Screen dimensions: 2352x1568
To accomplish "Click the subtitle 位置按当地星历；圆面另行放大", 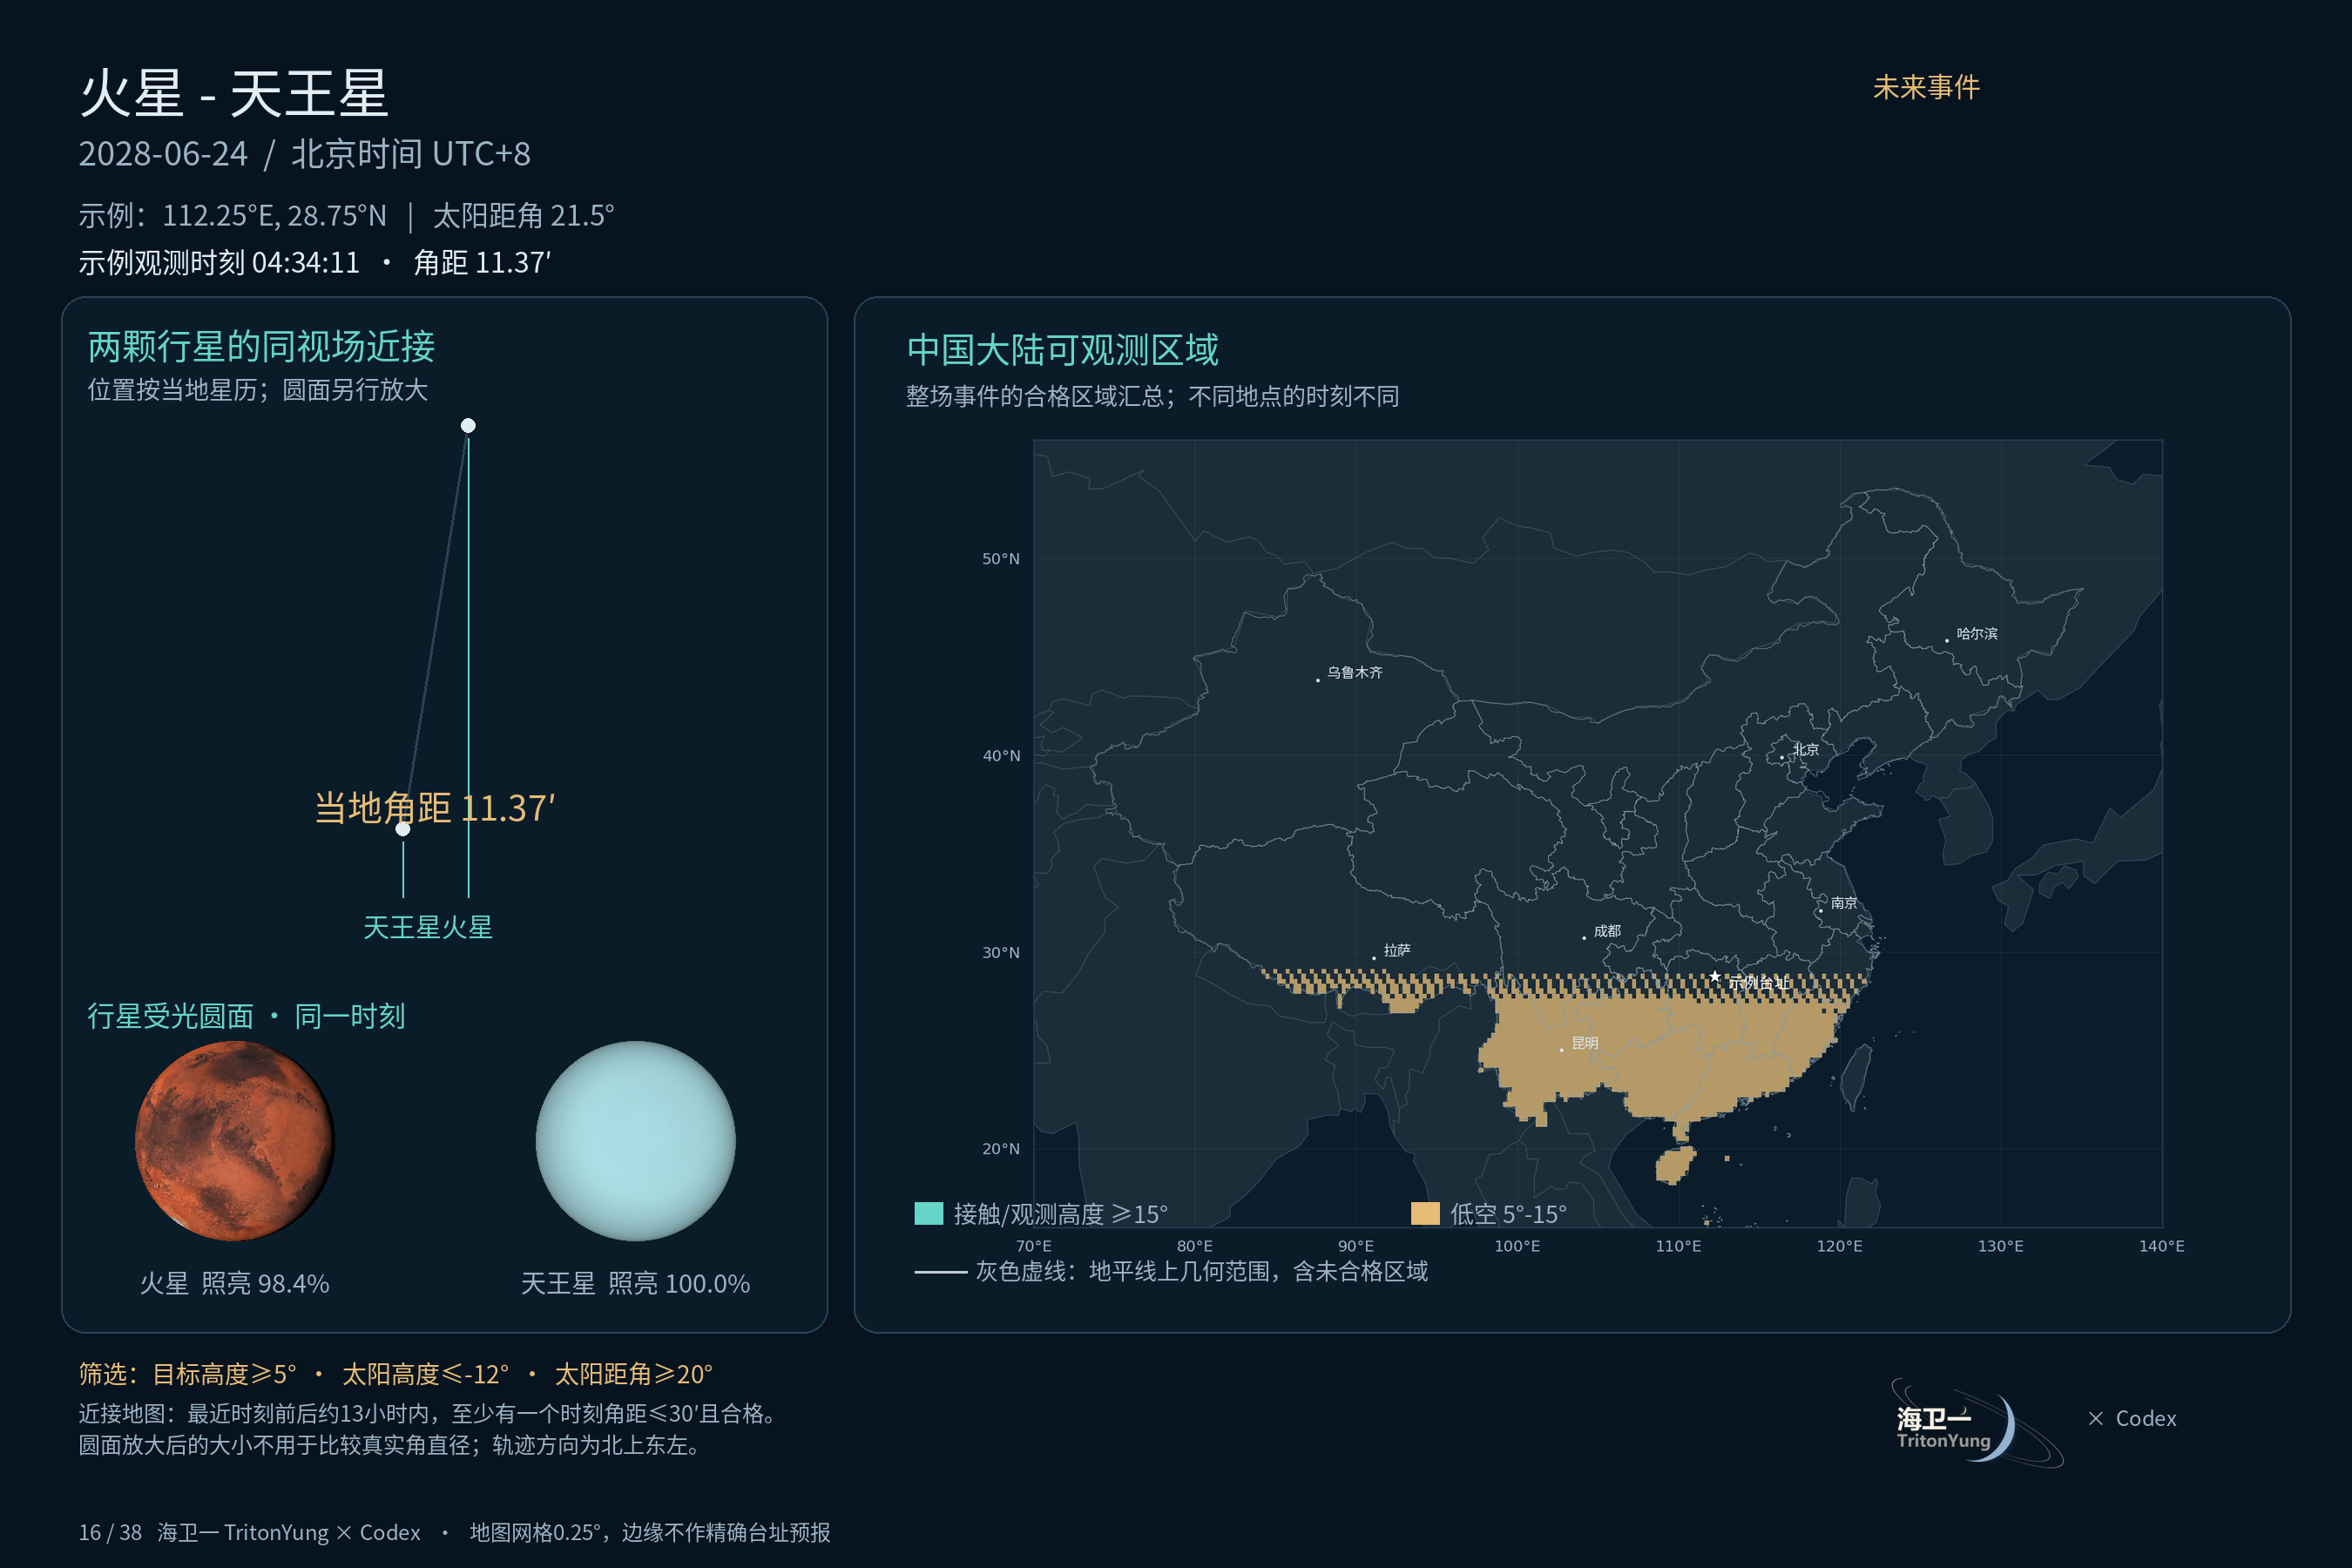I will point(258,390).
